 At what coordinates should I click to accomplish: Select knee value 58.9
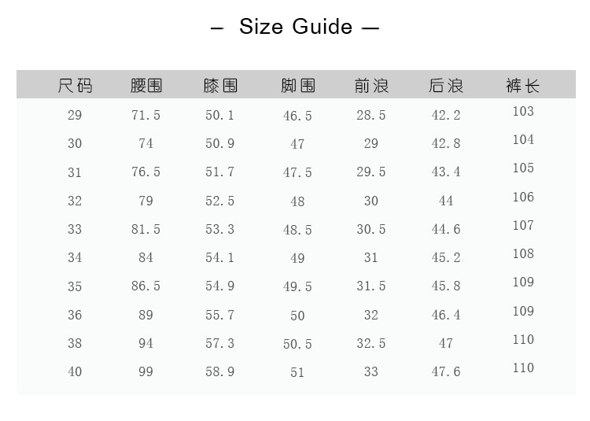tap(220, 371)
